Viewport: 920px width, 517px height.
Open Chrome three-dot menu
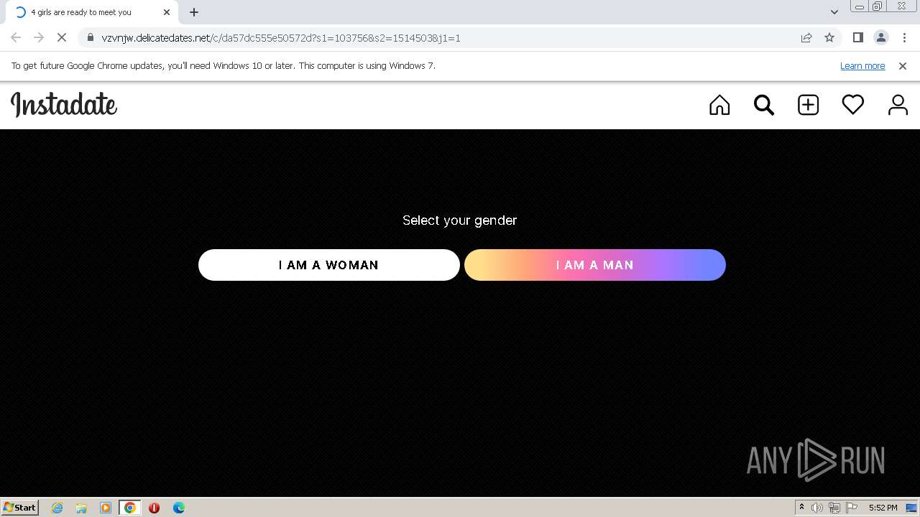(x=904, y=37)
